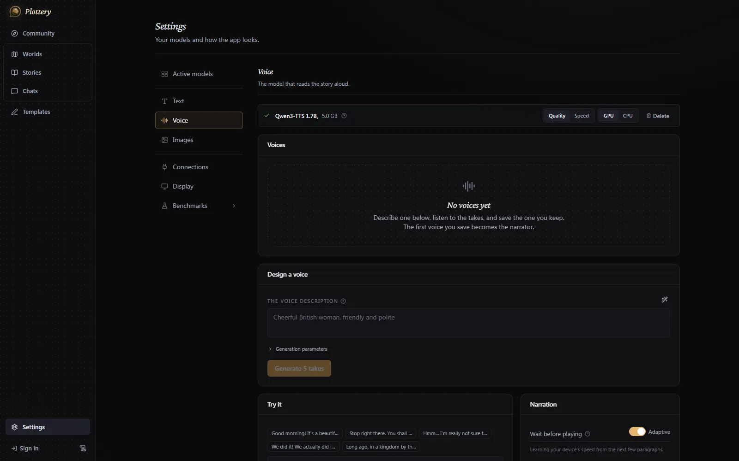Expand the Benchmarks chevron
Screen dimensions: 739x461
coord(234,206)
